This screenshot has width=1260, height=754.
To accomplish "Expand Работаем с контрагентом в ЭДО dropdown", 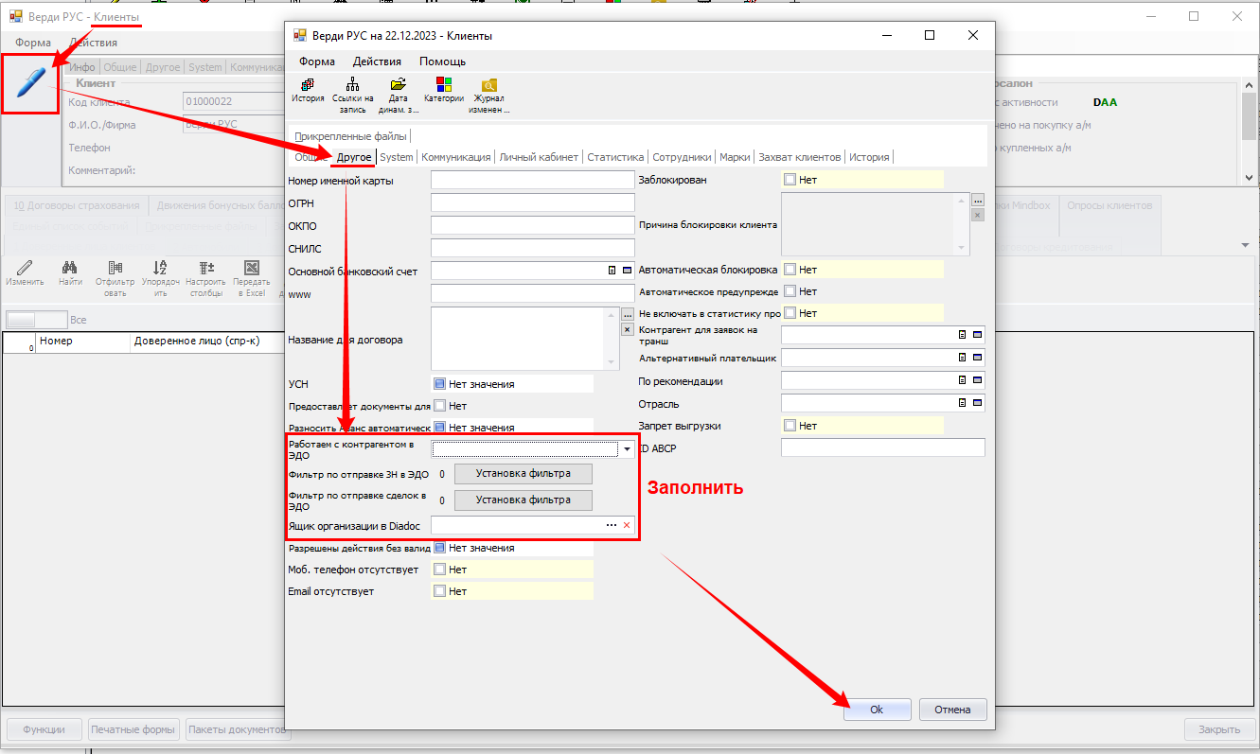I will (627, 449).
